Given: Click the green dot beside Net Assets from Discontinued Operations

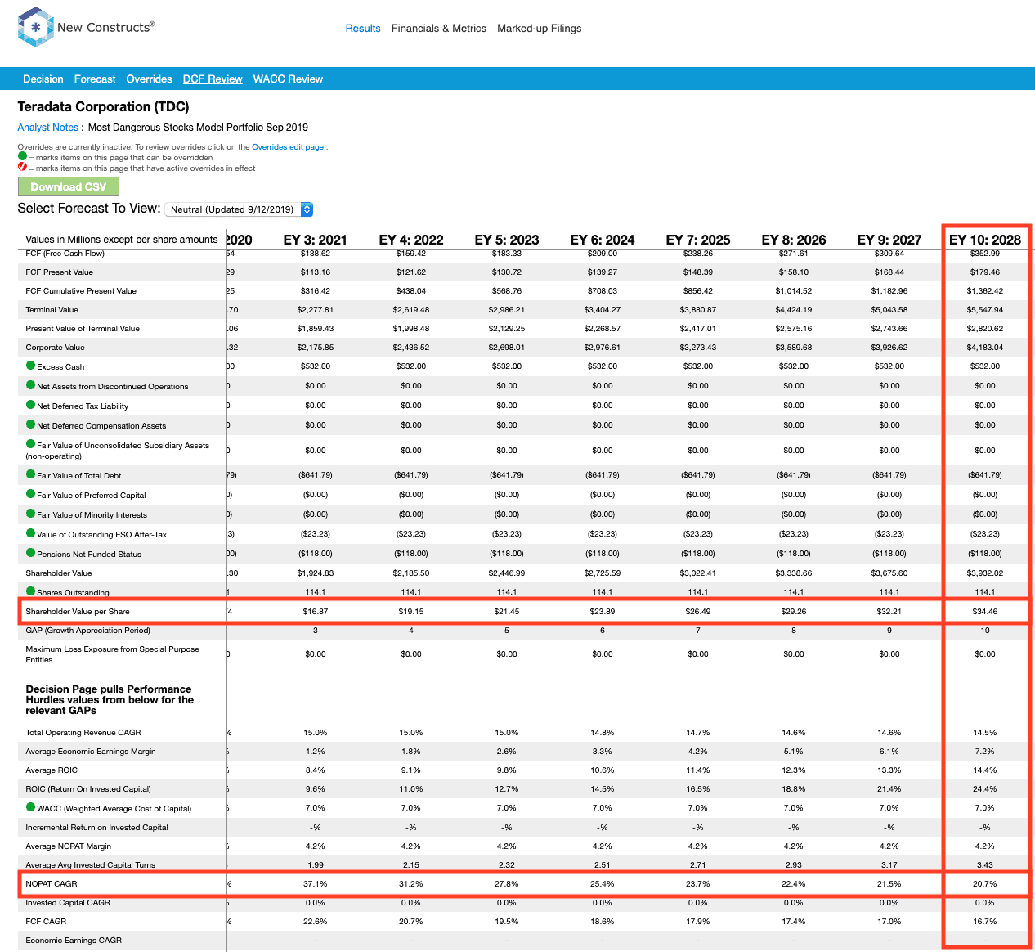Looking at the screenshot, I should [x=31, y=385].
